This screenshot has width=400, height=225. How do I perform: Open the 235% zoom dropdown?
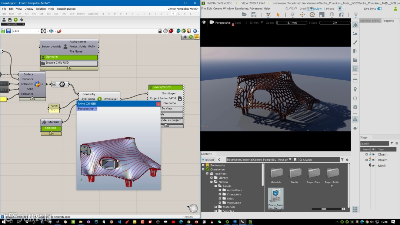tap(38, 31)
